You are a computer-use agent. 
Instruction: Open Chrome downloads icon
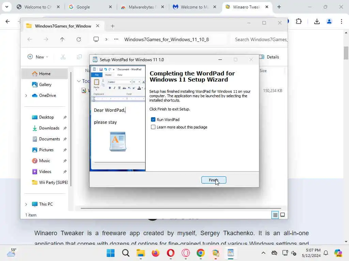tap(317, 21)
